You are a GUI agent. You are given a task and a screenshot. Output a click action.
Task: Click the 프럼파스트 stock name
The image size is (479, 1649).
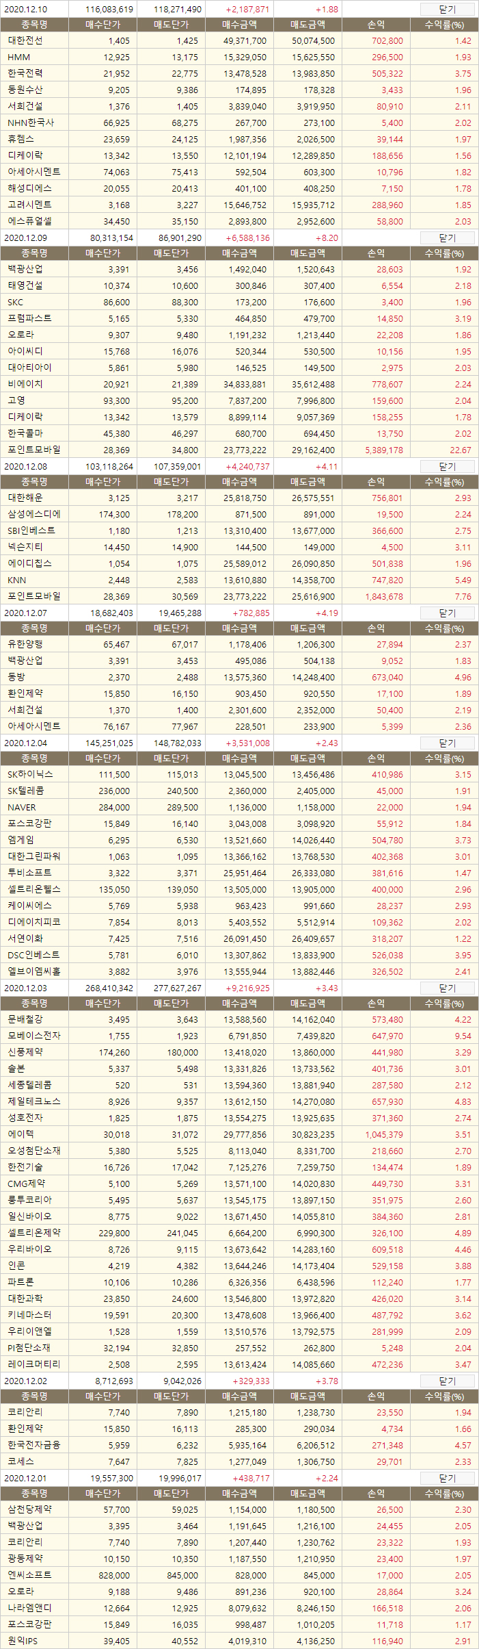[x=29, y=318]
